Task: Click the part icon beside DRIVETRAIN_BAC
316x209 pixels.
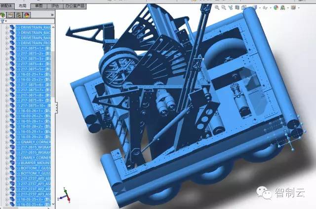Action: 12,33
